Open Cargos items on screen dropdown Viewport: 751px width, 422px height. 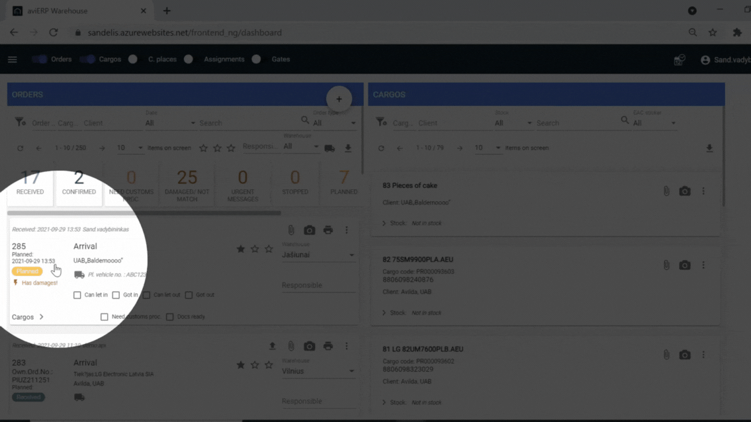pyautogui.click(x=488, y=148)
